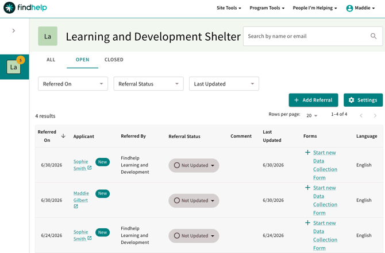Viewport: 385px width, 253px height.
Task: Click the Search by name or email field
Action: [307, 36]
